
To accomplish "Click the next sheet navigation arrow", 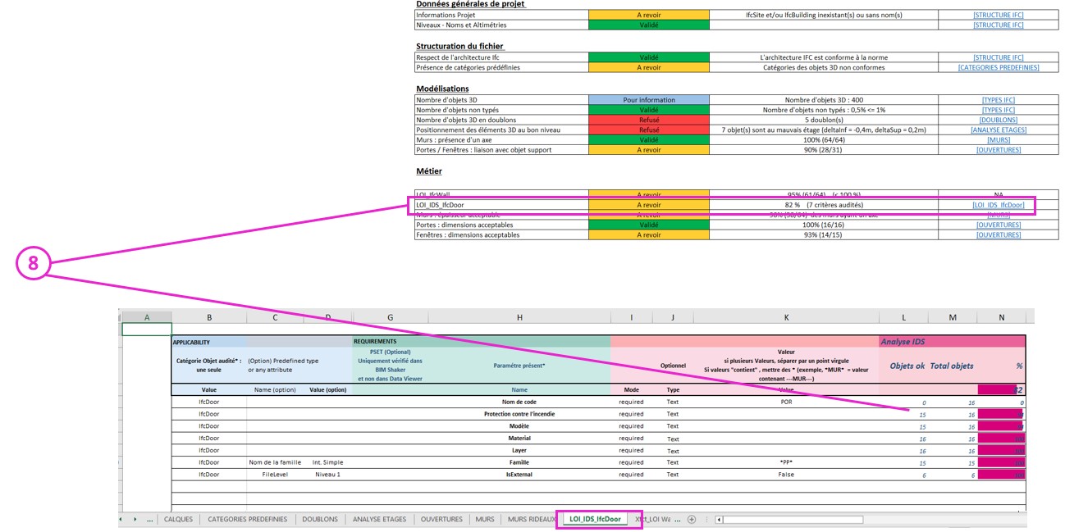I will [x=135, y=519].
